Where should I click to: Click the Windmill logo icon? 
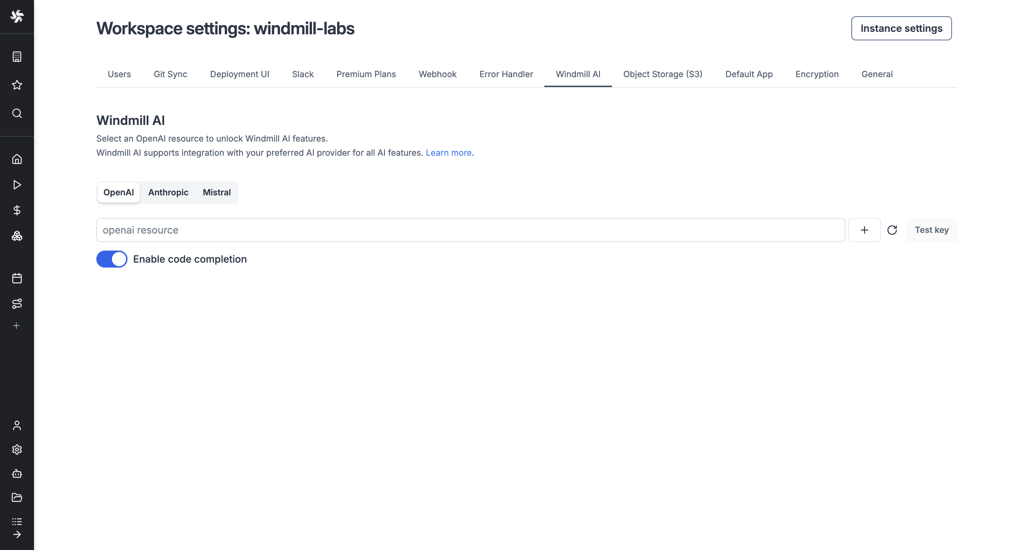tap(17, 16)
